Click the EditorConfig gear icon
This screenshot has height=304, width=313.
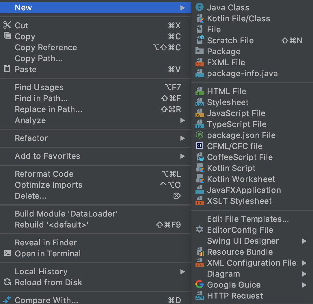[200, 230]
